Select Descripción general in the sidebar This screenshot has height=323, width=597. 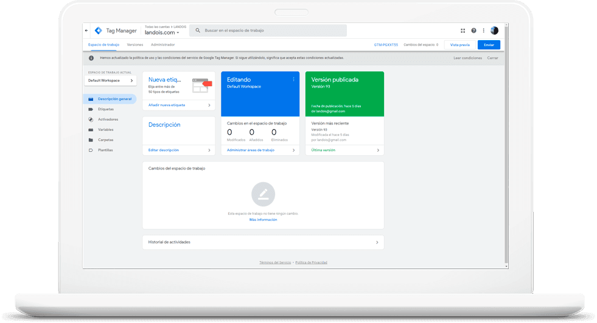[114, 99]
